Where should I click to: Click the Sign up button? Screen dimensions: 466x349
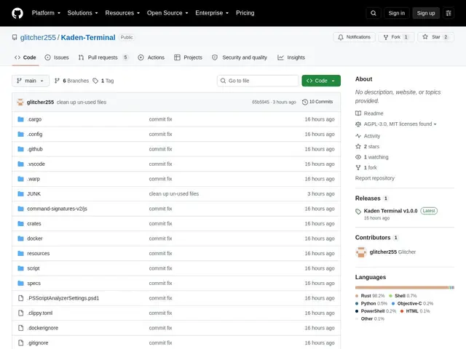(x=426, y=13)
